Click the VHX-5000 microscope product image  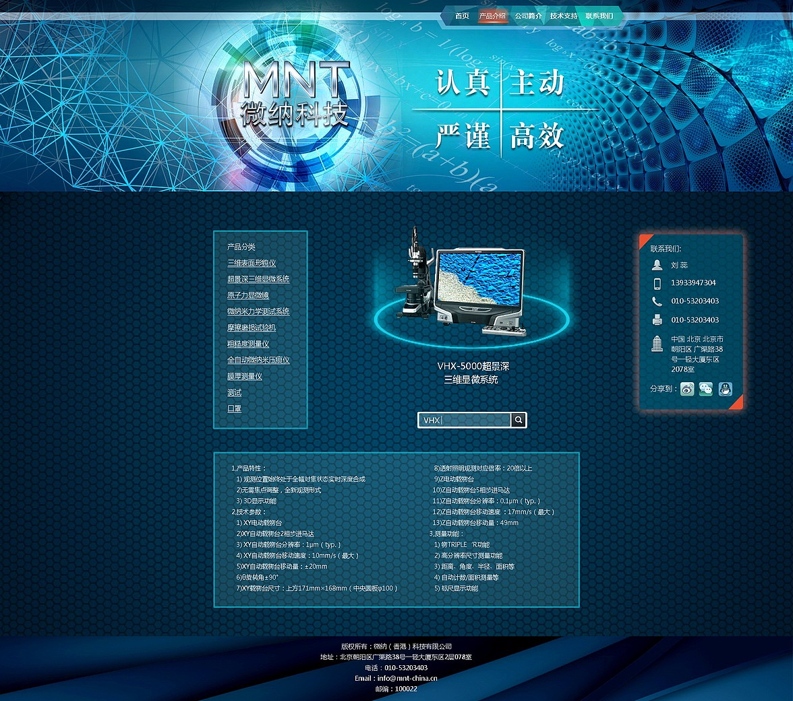[462, 283]
